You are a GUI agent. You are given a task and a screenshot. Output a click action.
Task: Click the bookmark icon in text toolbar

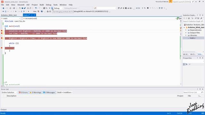tap(148, 8)
